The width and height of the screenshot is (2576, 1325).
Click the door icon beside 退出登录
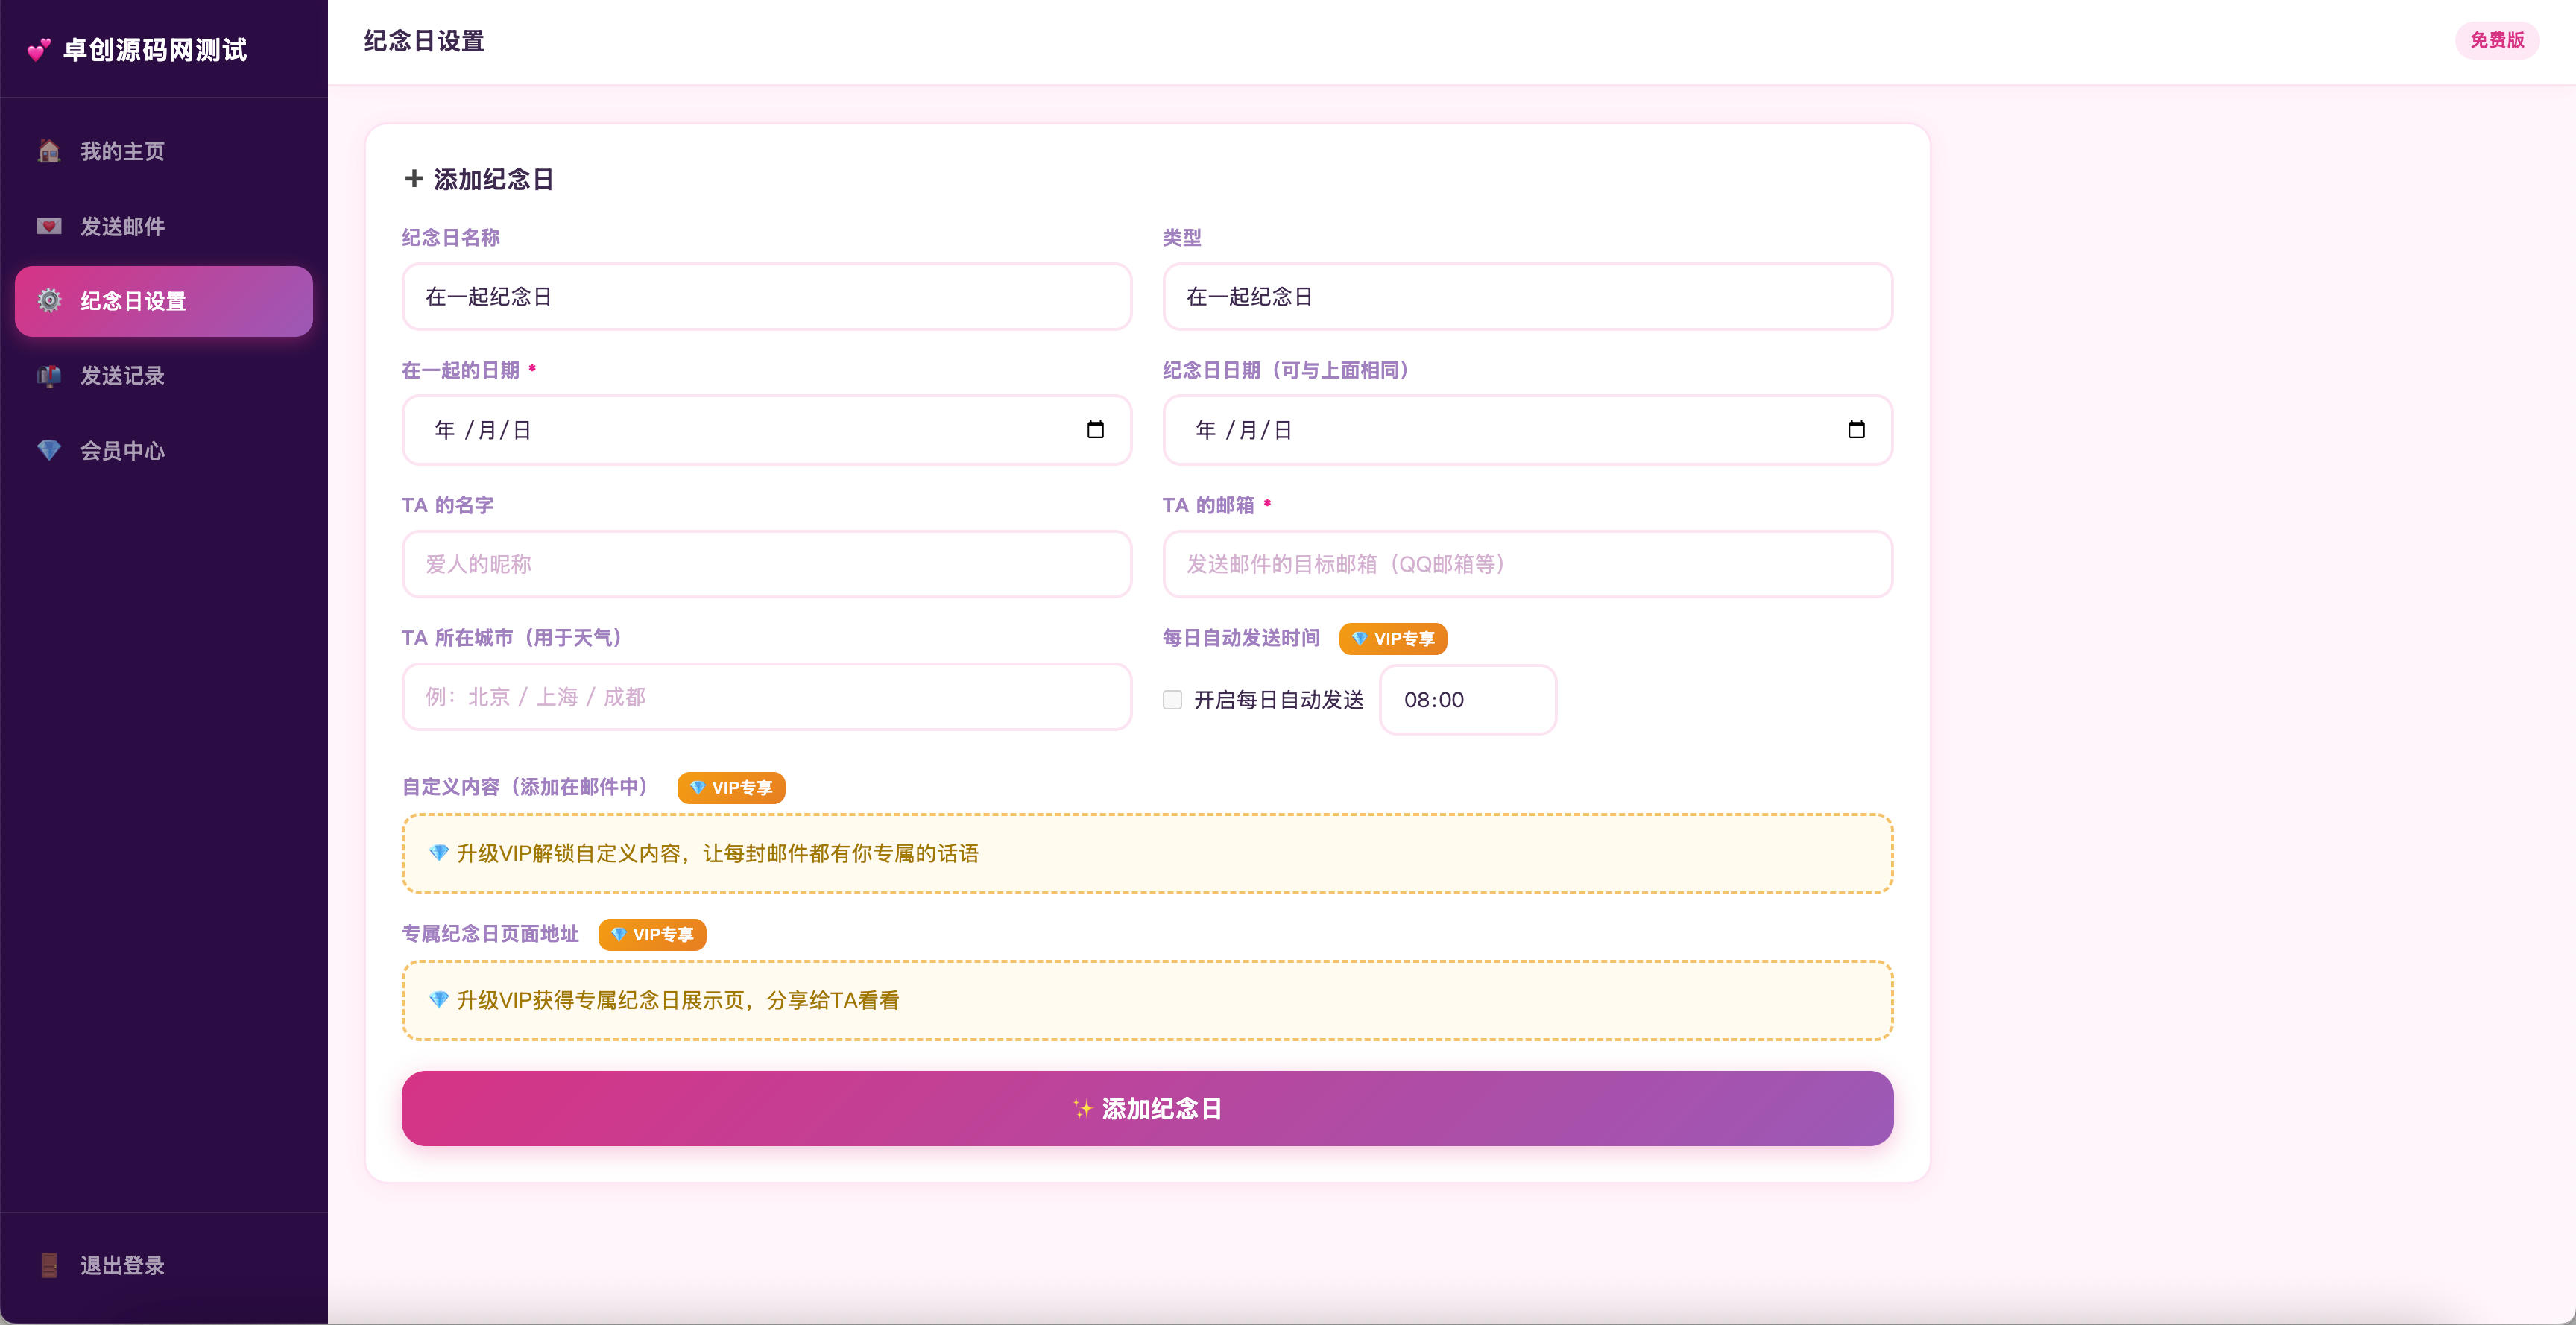[x=49, y=1265]
